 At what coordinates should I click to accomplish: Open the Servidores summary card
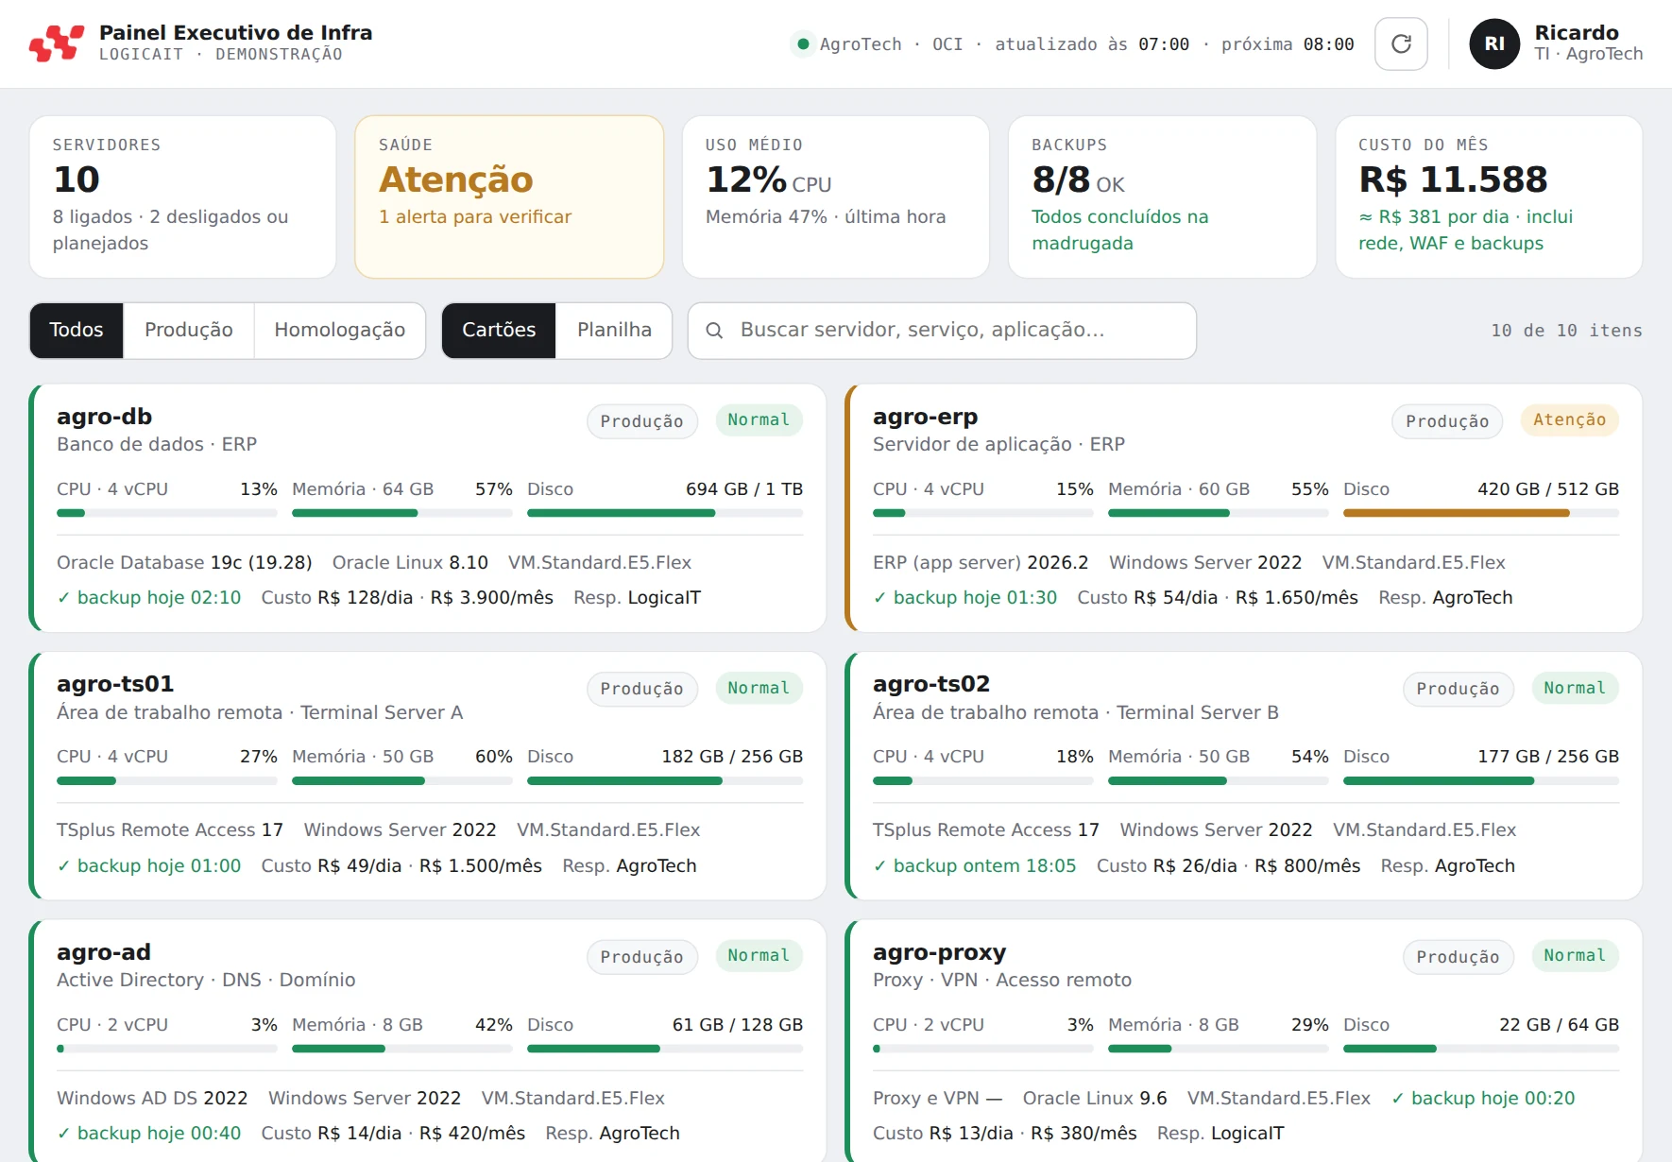coord(183,197)
